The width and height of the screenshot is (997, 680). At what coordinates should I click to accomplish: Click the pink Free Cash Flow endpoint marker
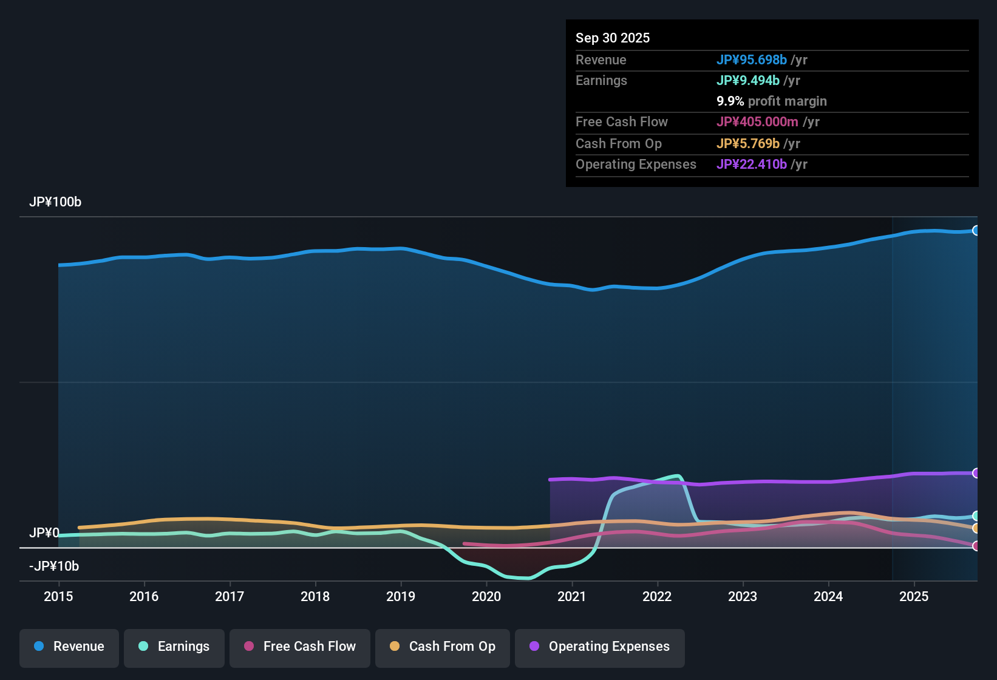(976, 546)
